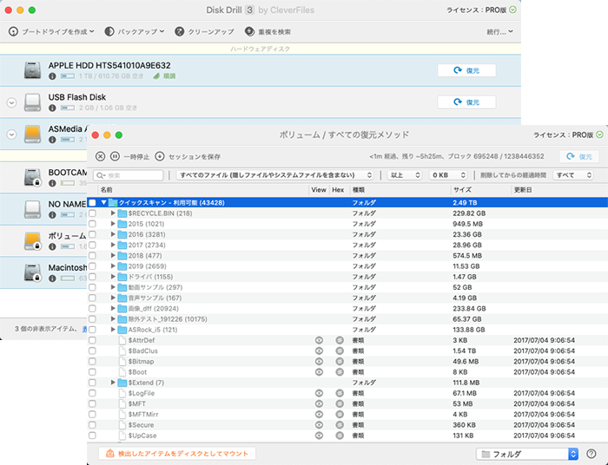Open Hex view for $Bitmap

pos(340,361)
